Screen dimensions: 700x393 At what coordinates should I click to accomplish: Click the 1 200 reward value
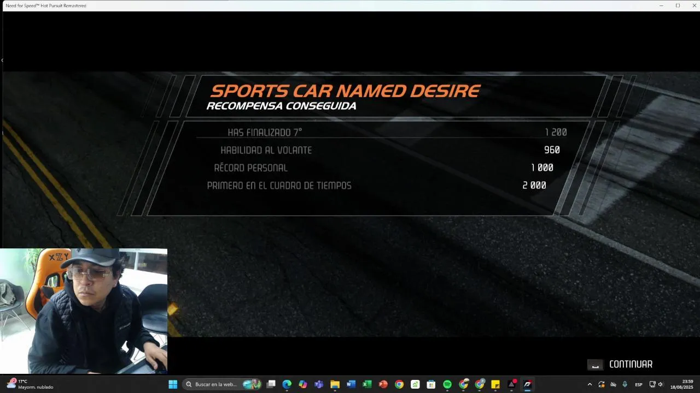pos(556,133)
